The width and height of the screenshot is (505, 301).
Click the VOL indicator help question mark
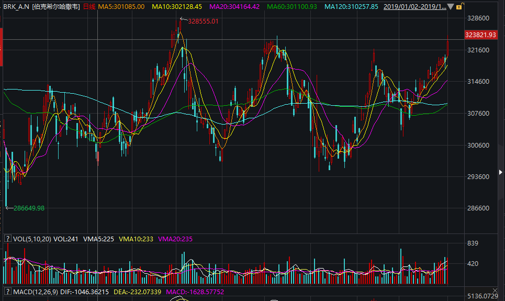[7, 239]
